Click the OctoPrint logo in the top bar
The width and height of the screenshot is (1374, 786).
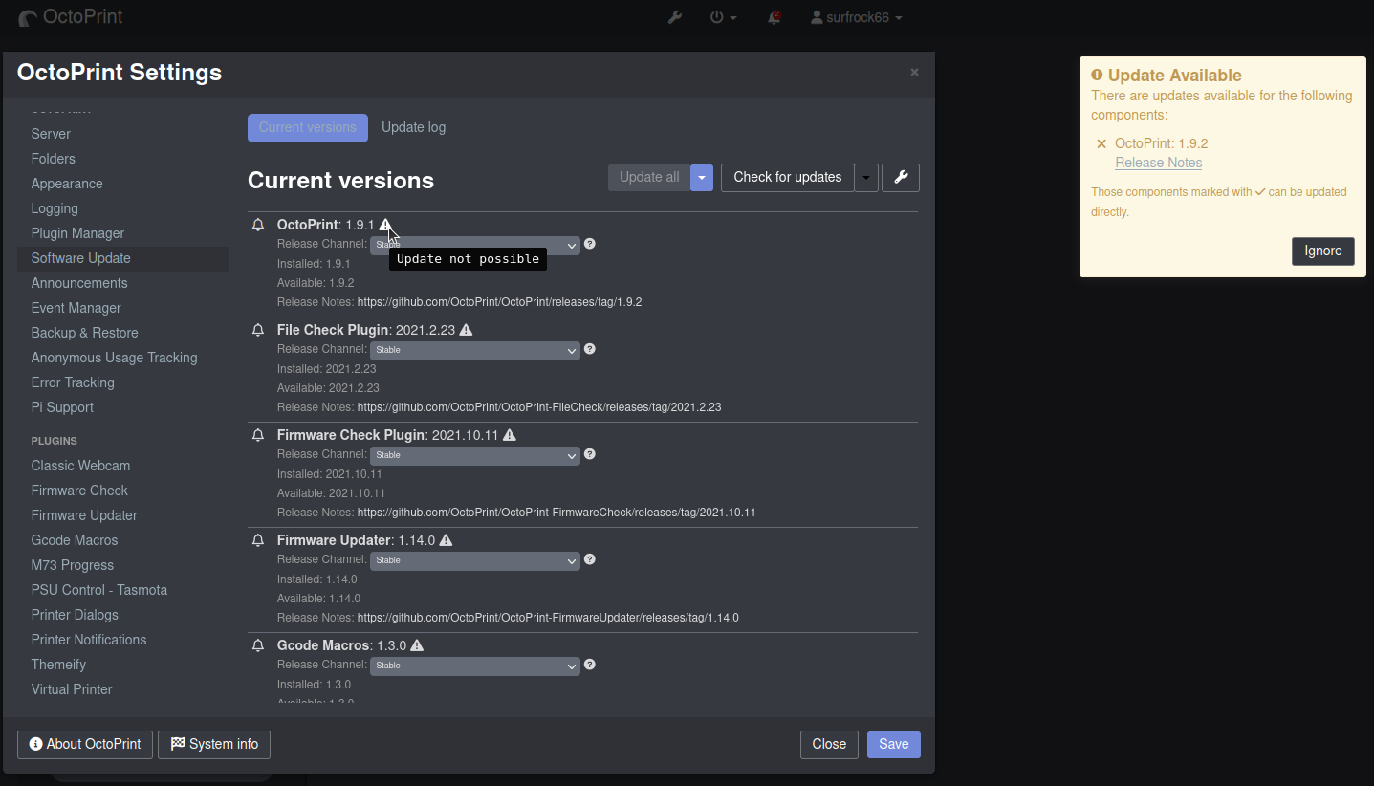point(70,16)
